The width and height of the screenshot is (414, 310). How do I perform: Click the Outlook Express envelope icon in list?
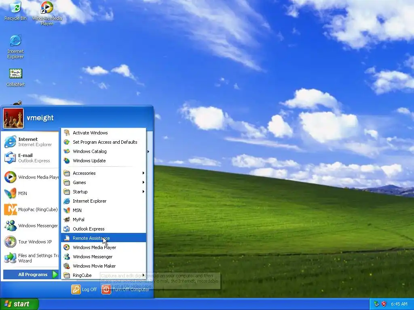[67, 229]
